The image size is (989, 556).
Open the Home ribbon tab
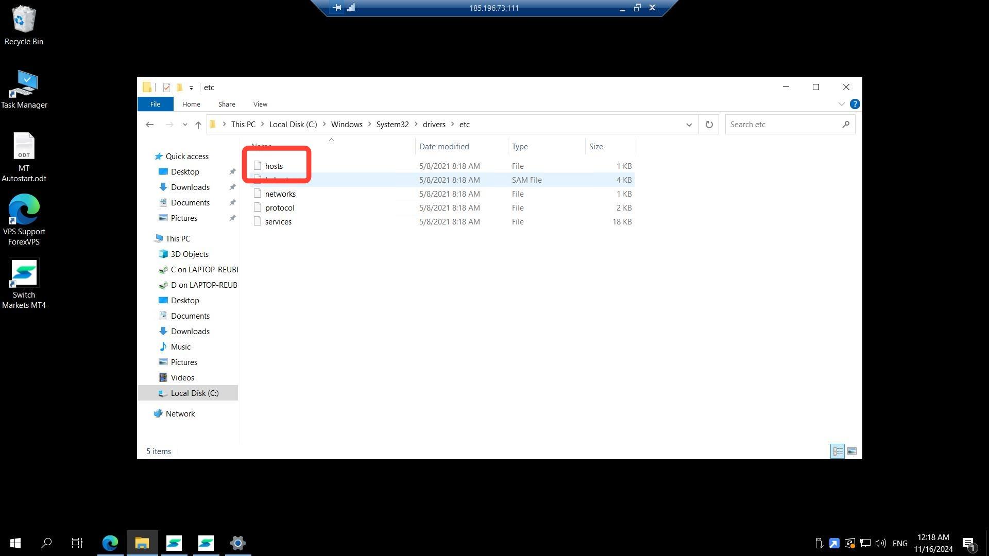pyautogui.click(x=191, y=104)
